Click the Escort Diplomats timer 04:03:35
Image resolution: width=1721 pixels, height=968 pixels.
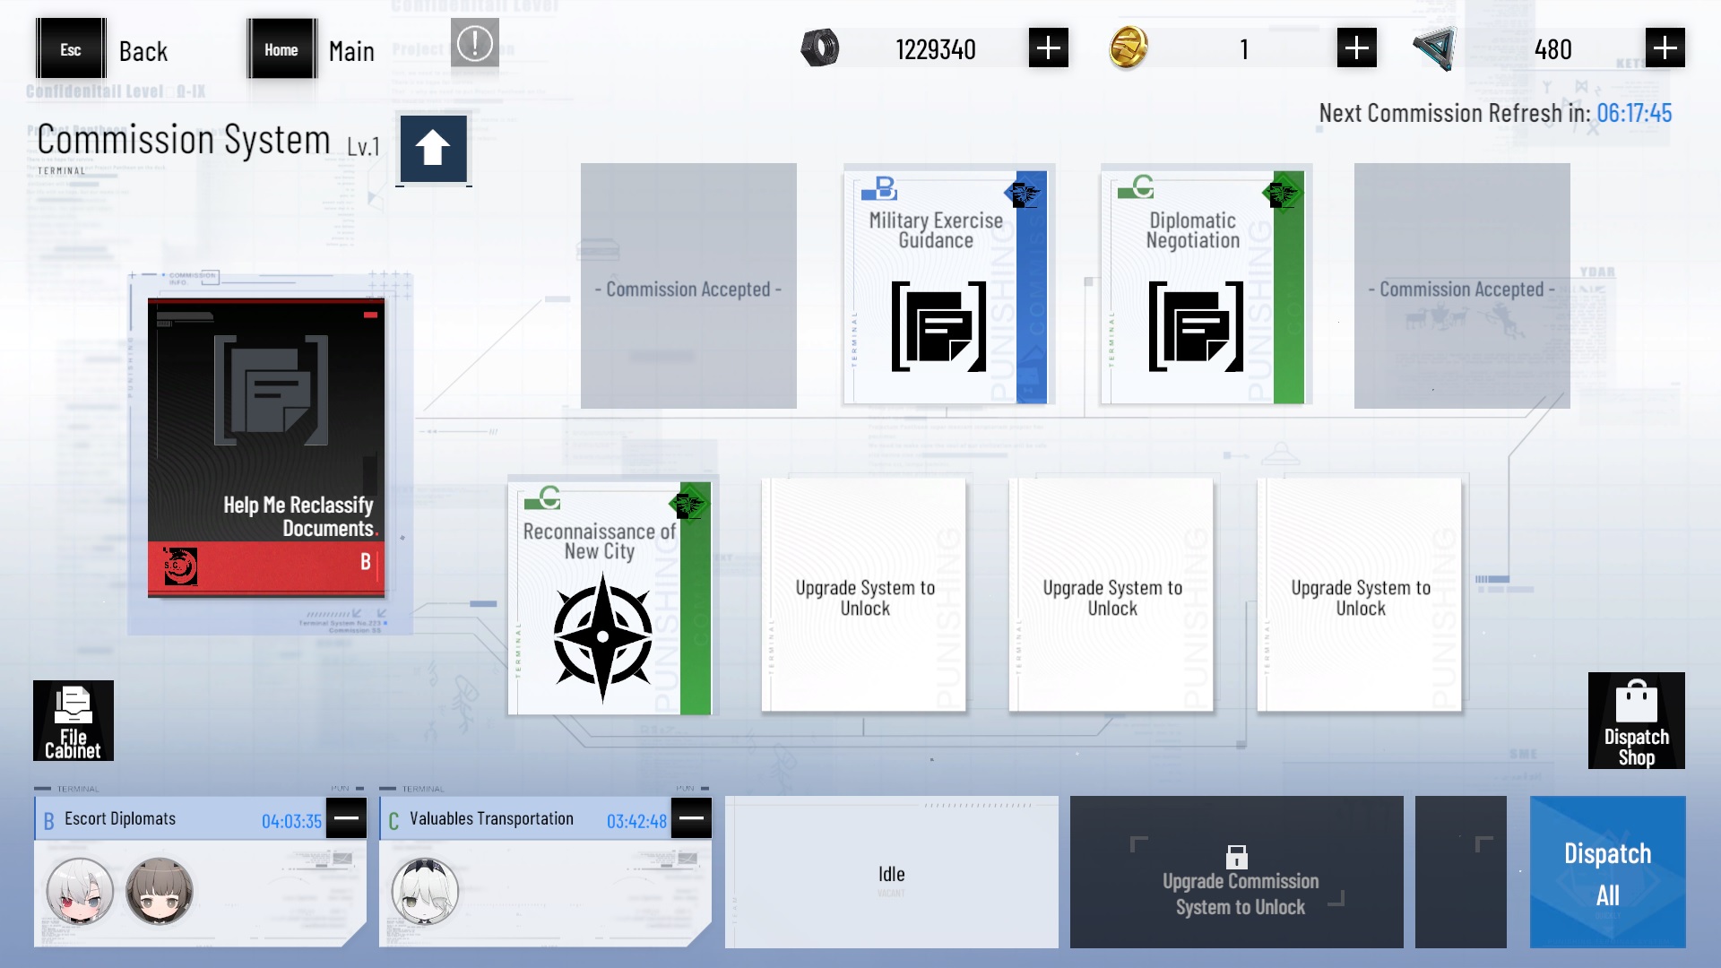tap(291, 821)
